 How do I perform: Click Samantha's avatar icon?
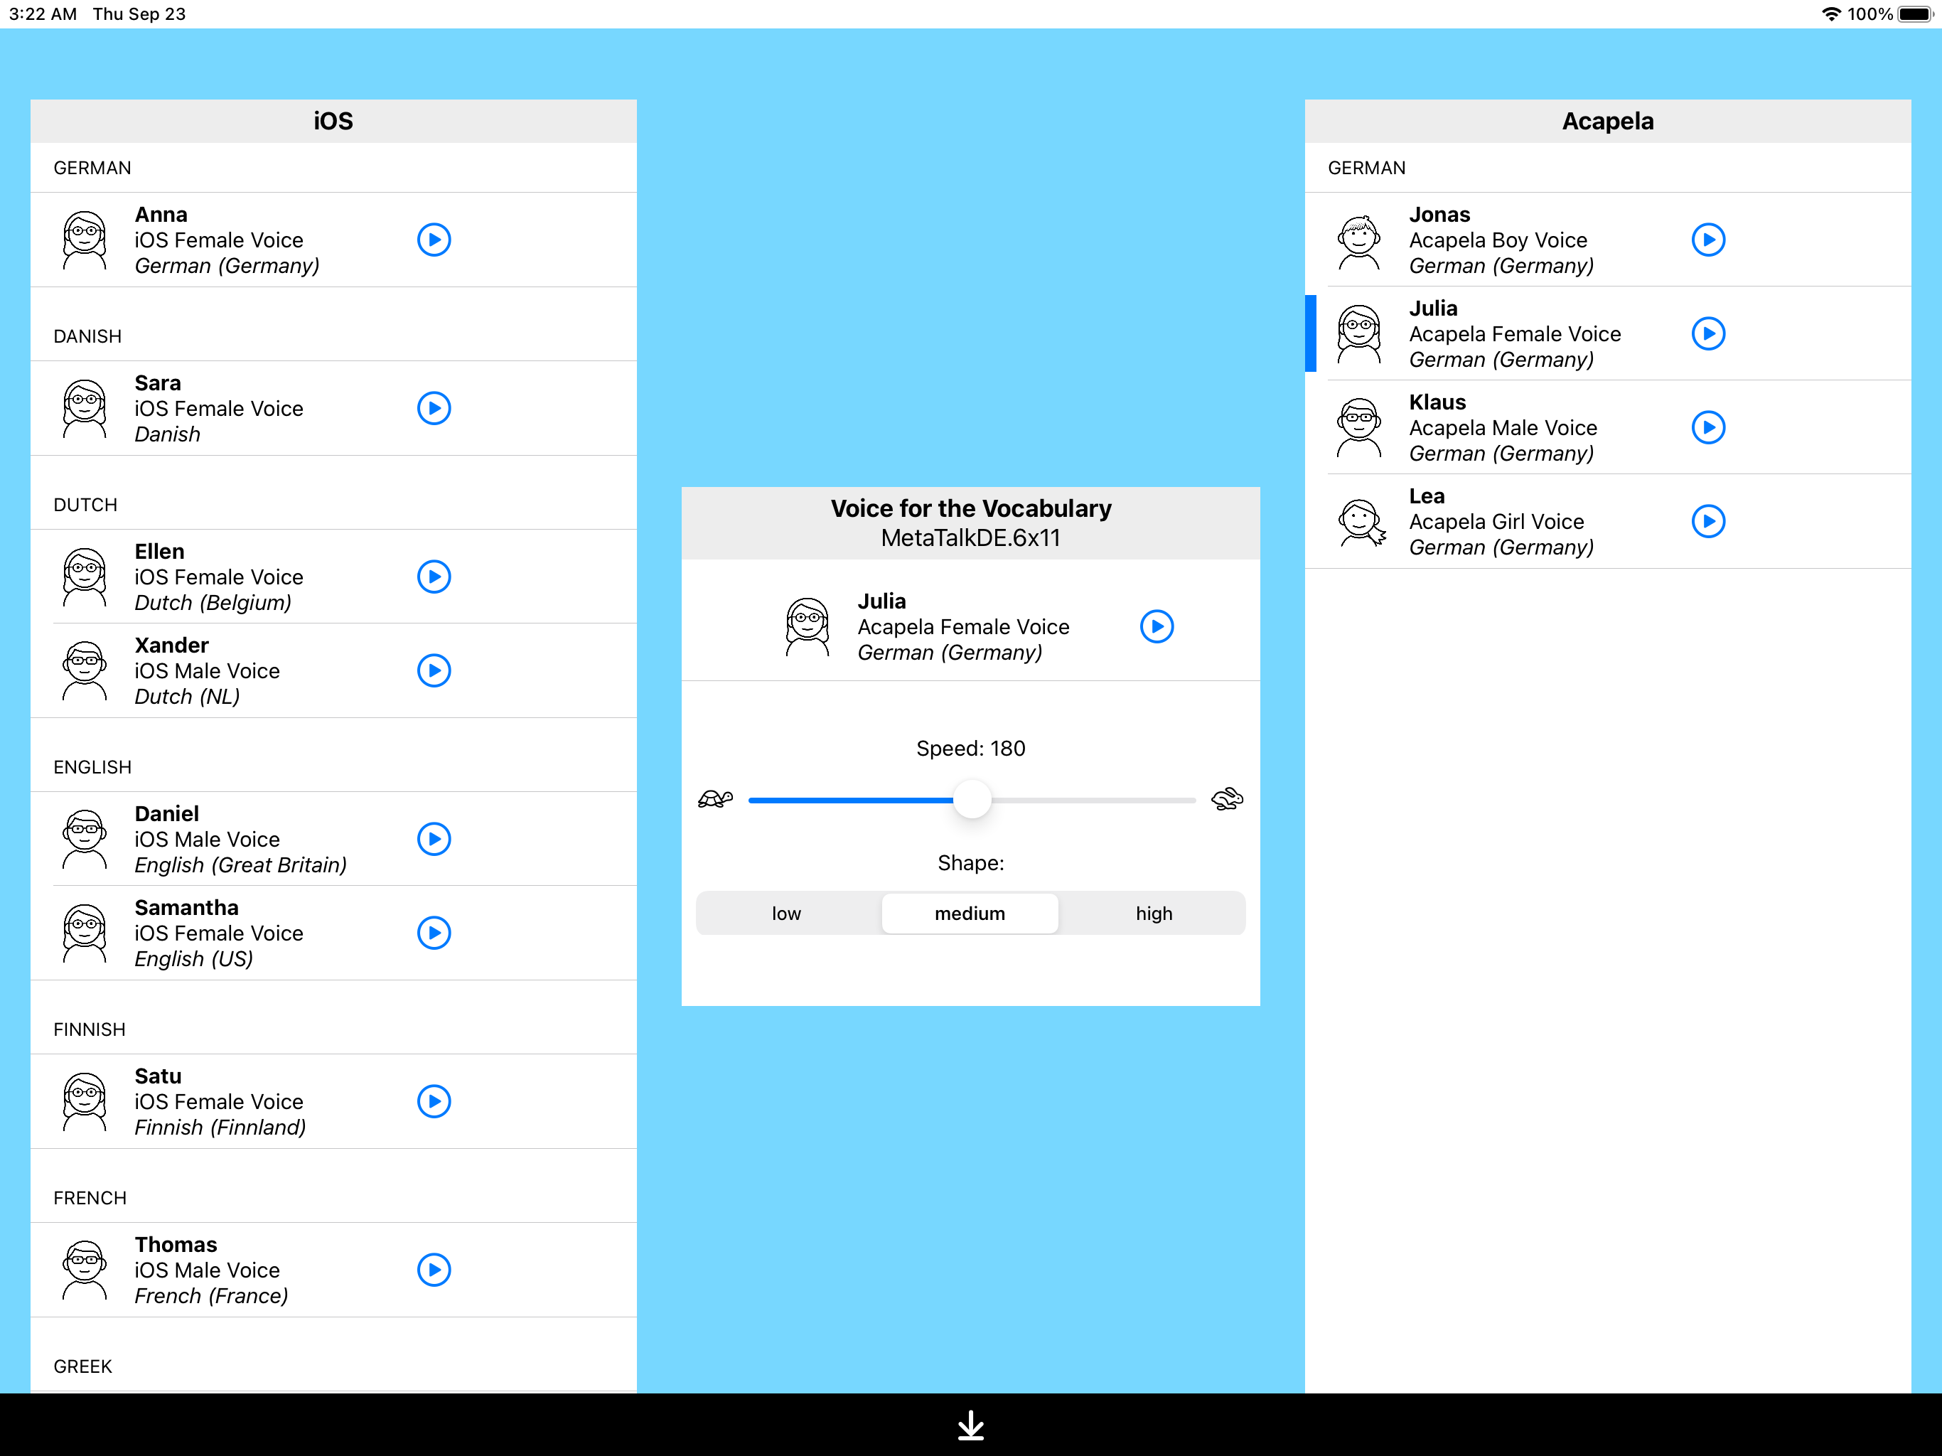(85, 933)
